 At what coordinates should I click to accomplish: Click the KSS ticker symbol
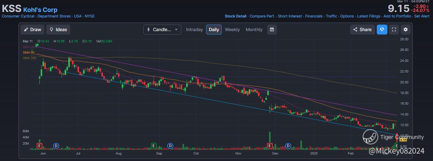pos(11,9)
